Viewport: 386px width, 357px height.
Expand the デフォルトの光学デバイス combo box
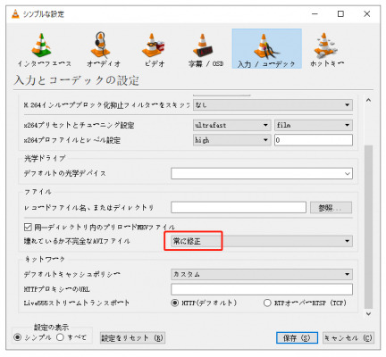pyautogui.click(x=262, y=173)
